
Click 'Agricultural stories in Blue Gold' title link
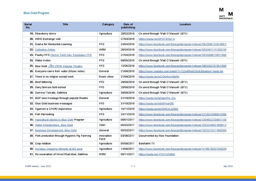coord(54,120)
